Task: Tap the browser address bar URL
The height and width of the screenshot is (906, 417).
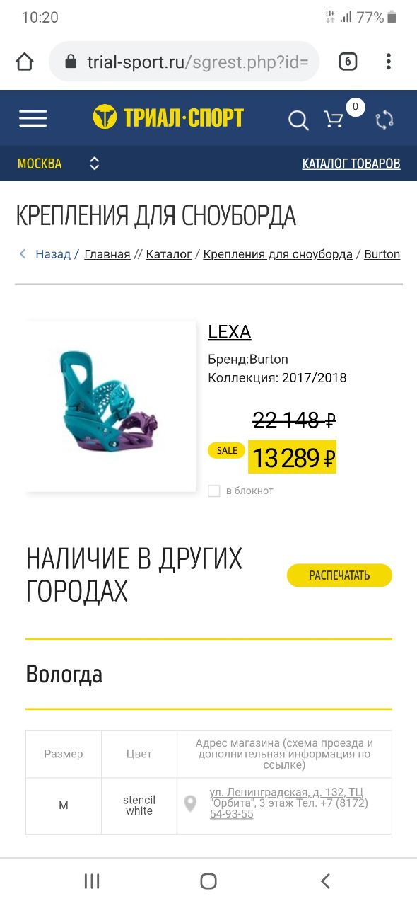Action: [197, 62]
